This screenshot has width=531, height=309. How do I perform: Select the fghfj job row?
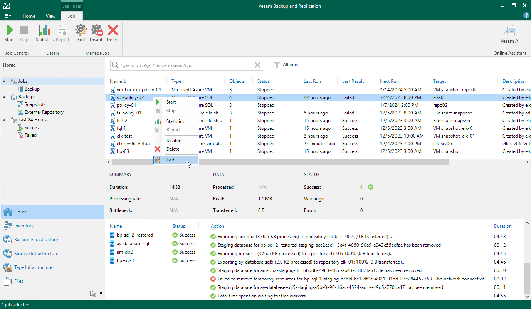[318, 128]
